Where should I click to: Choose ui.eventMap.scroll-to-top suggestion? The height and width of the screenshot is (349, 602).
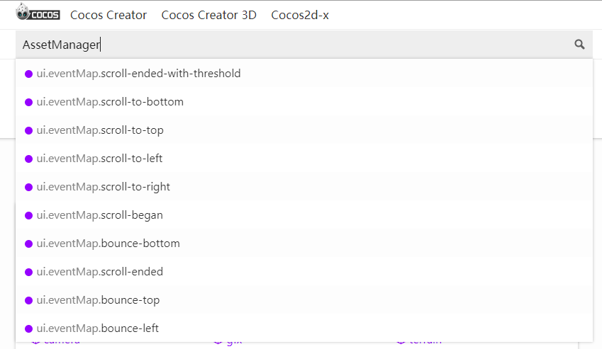(x=100, y=130)
